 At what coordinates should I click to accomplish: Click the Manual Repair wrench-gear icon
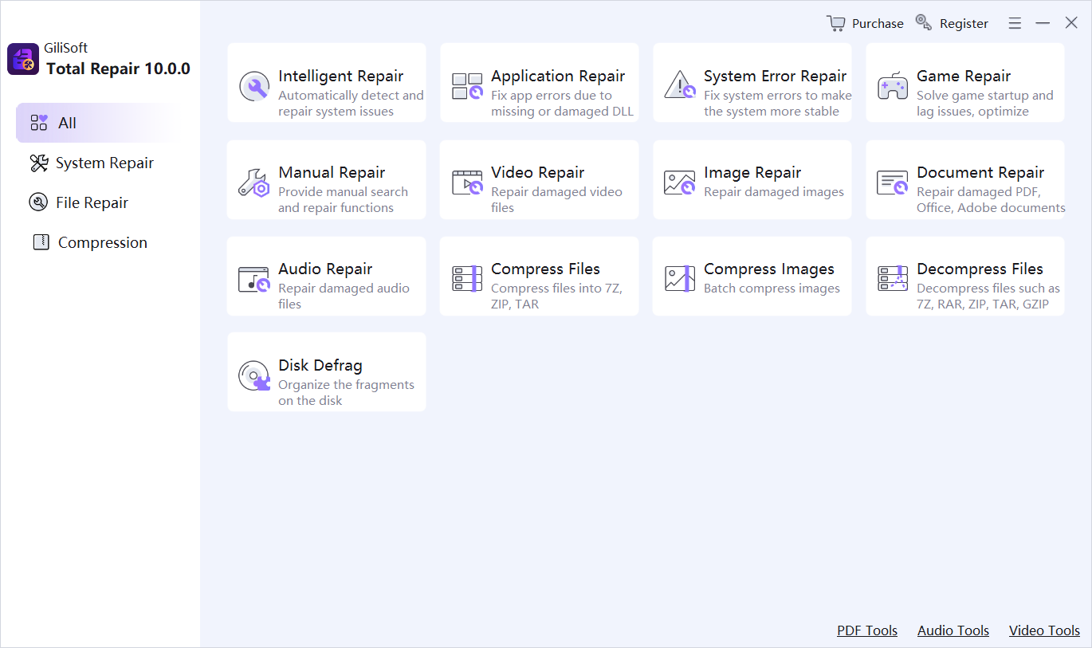(x=254, y=183)
